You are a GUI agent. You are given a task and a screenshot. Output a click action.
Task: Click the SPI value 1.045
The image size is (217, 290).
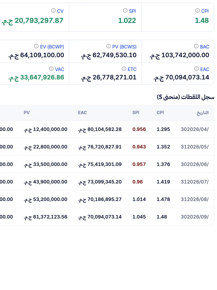[x=139, y=217]
